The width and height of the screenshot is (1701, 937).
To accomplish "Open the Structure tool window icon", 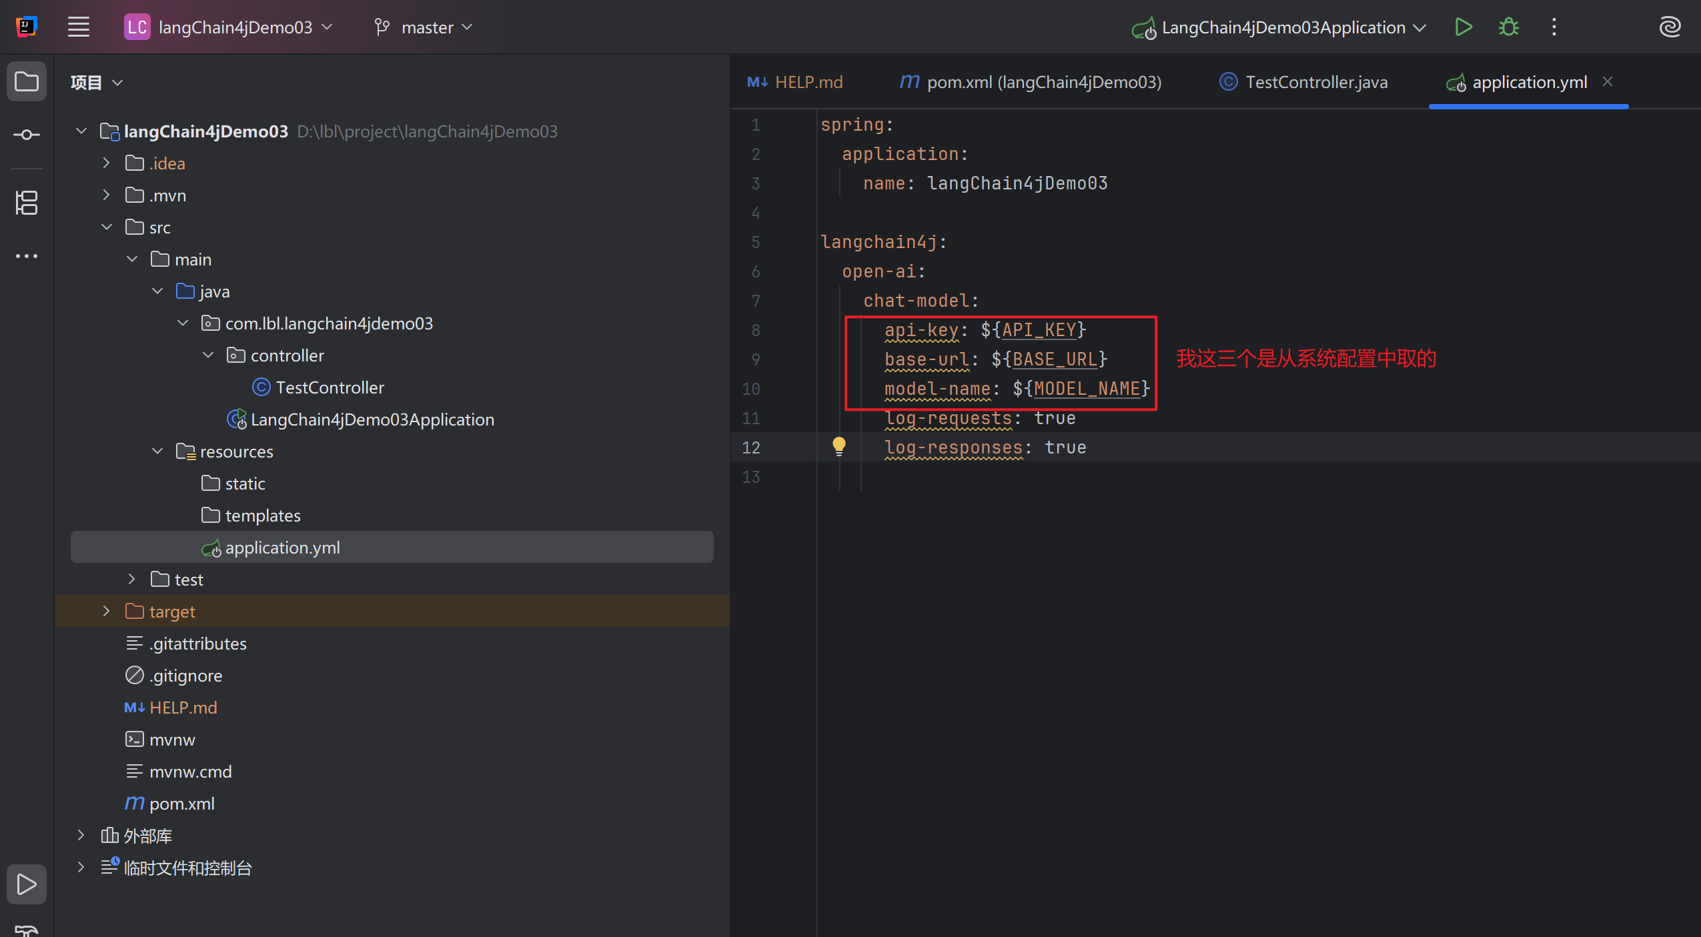I will click(x=27, y=203).
